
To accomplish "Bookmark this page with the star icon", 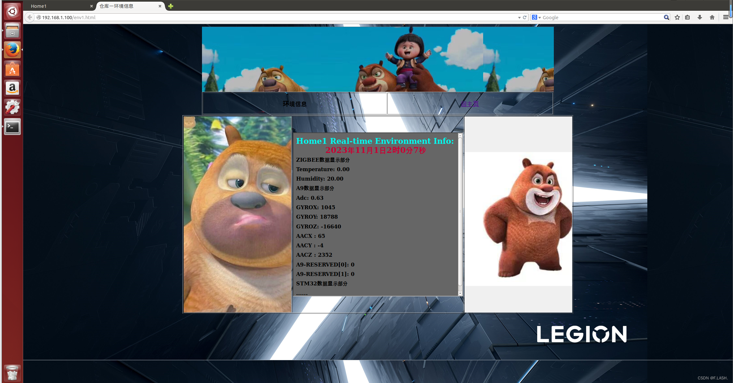I will click(677, 18).
